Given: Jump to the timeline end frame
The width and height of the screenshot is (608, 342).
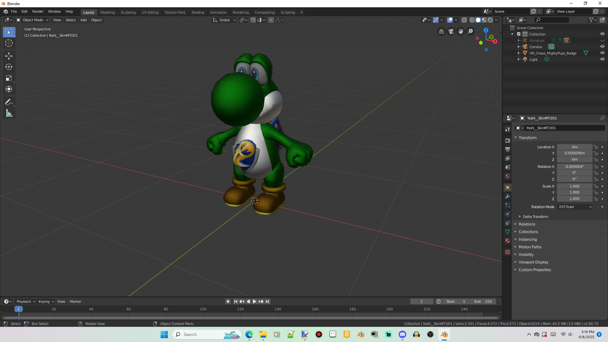Looking at the screenshot, I should tap(267, 301).
